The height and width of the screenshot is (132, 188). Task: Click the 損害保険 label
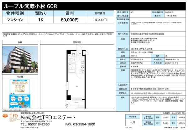(123, 89)
